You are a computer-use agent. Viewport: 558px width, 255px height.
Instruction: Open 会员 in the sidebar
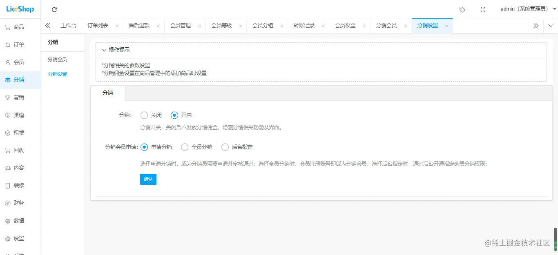(x=20, y=62)
